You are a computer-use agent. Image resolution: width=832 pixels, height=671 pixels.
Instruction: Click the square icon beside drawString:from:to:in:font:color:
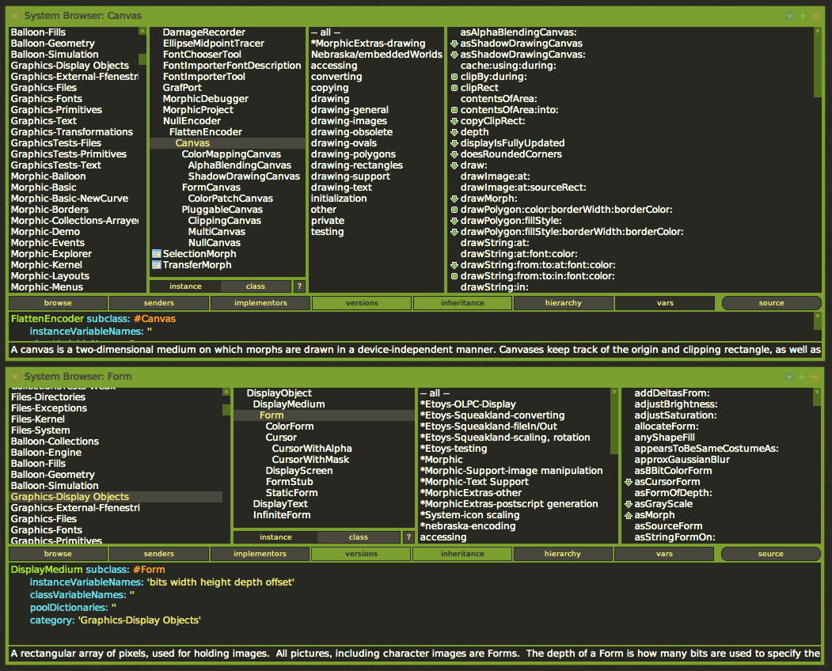tap(454, 276)
